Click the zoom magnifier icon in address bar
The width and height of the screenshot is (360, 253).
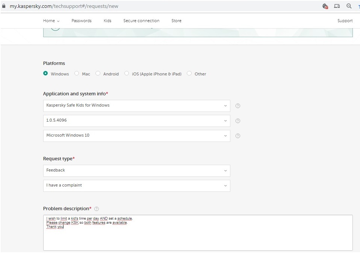(x=349, y=6)
